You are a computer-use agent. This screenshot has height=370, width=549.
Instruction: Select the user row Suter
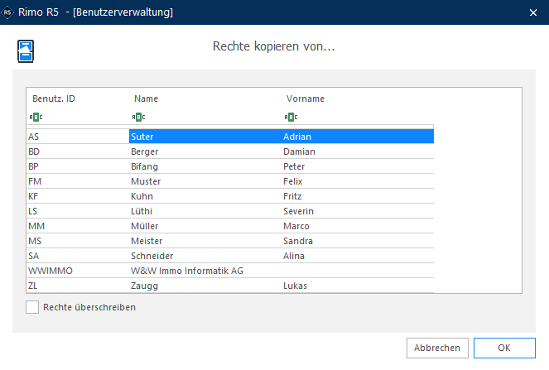[230, 137]
